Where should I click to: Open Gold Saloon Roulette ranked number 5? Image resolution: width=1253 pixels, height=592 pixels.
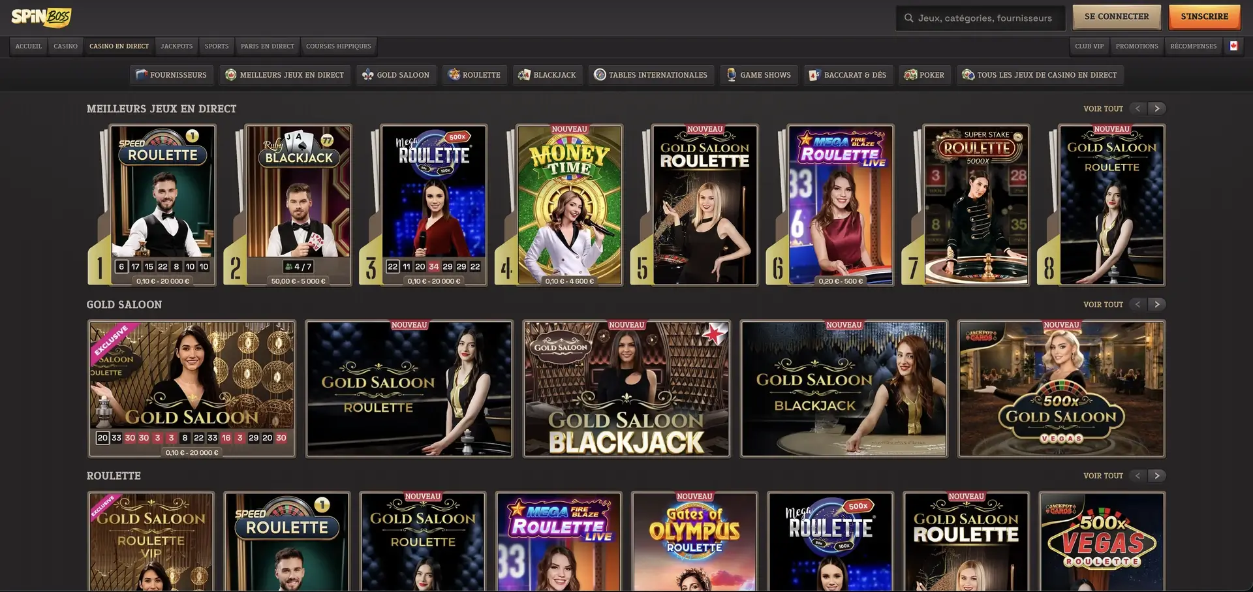[705, 205]
